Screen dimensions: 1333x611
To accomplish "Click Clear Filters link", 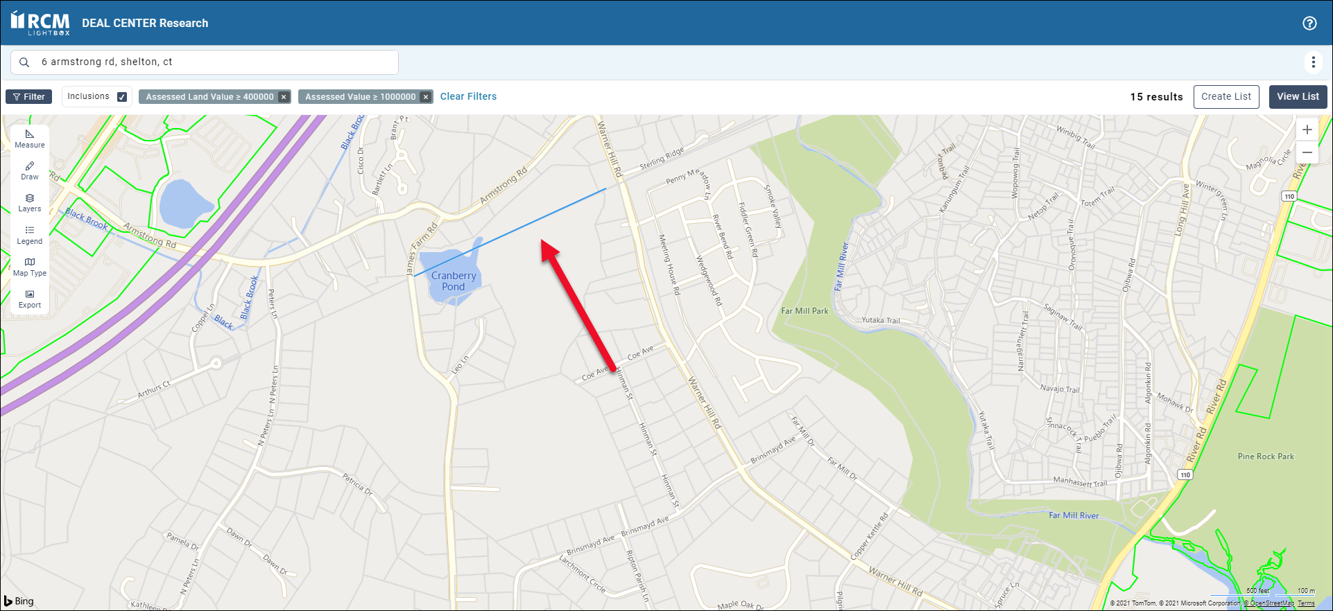I will (x=468, y=96).
